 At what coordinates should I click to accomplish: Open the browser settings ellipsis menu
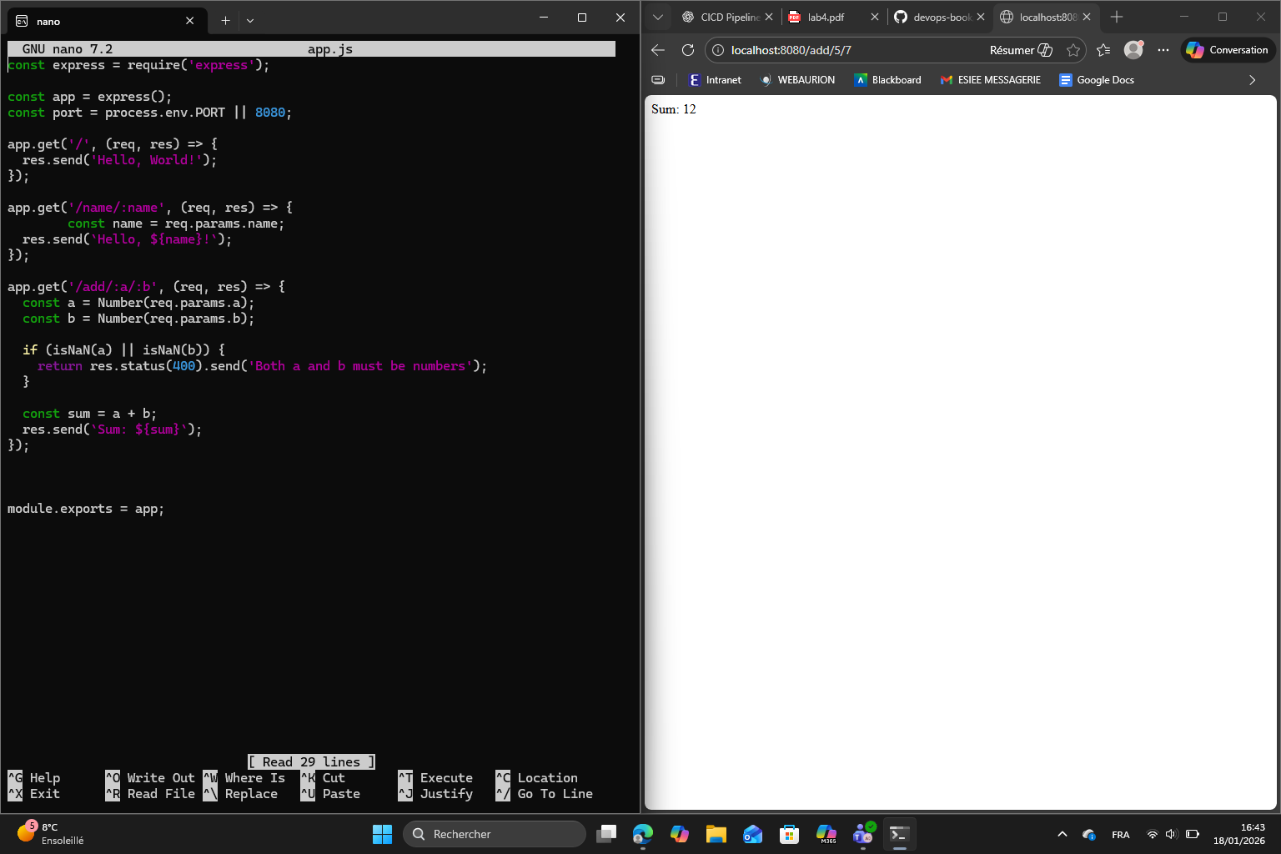[1163, 50]
